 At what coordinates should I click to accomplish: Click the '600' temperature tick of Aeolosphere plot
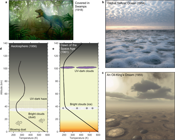tap(48, 135)
